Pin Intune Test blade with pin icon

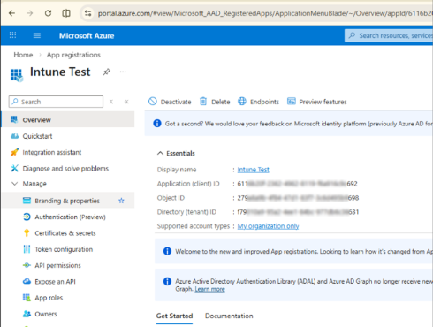[x=106, y=72]
